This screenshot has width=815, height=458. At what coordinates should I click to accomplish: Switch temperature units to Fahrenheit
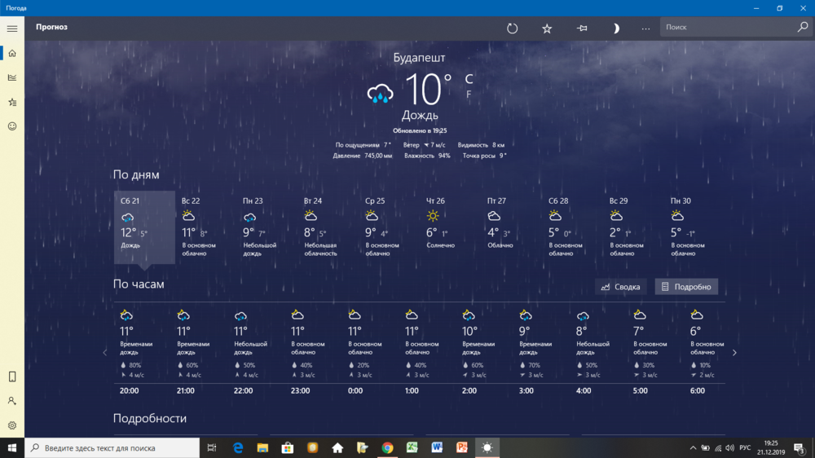(x=469, y=94)
